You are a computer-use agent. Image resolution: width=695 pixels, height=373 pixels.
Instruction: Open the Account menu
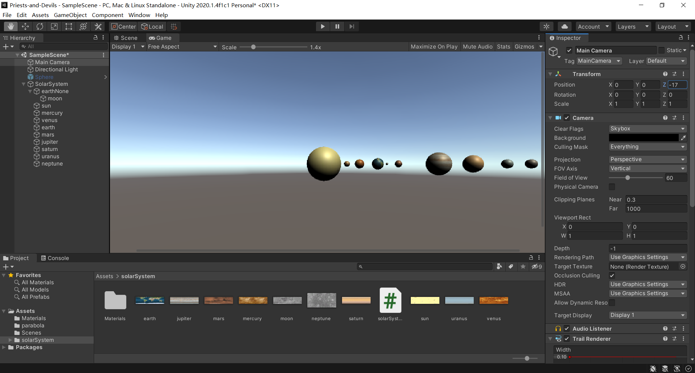(593, 26)
